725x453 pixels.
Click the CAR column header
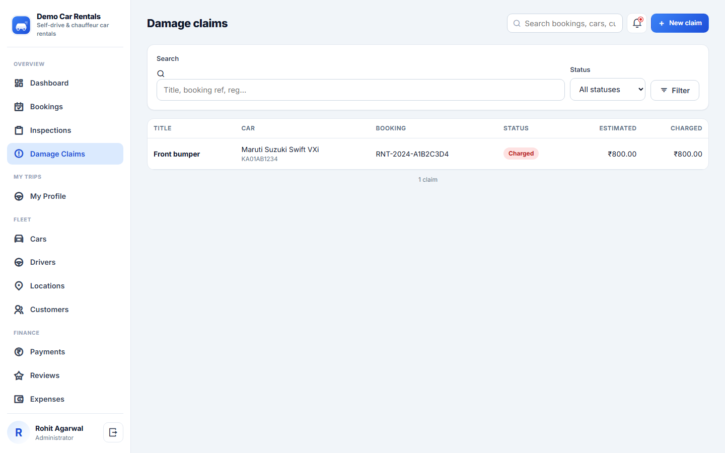click(248, 128)
